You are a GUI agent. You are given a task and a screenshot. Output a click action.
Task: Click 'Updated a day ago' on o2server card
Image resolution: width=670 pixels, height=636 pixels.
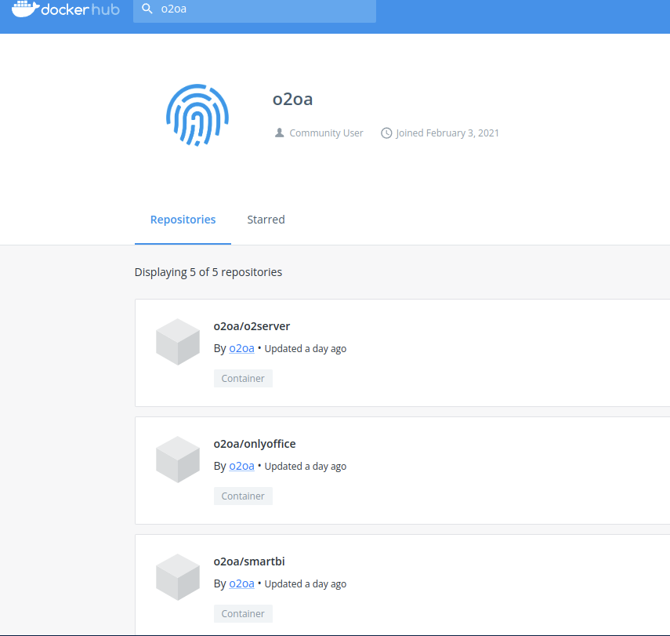306,349
